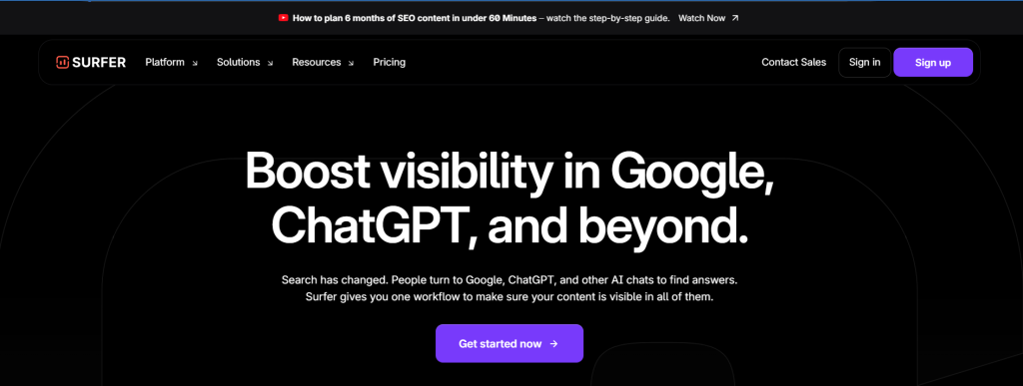This screenshot has height=386, width=1023.
Task: Open the Resources menu label
Action: [317, 63]
